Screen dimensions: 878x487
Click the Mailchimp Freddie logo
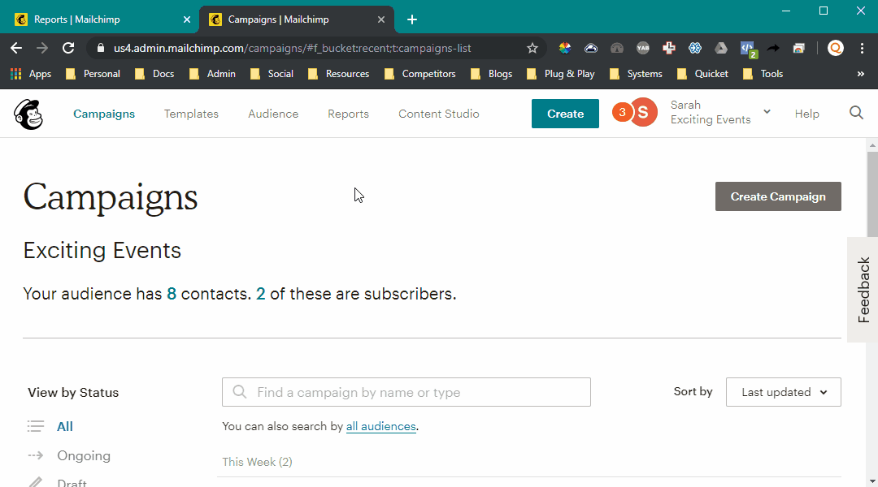(28, 114)
